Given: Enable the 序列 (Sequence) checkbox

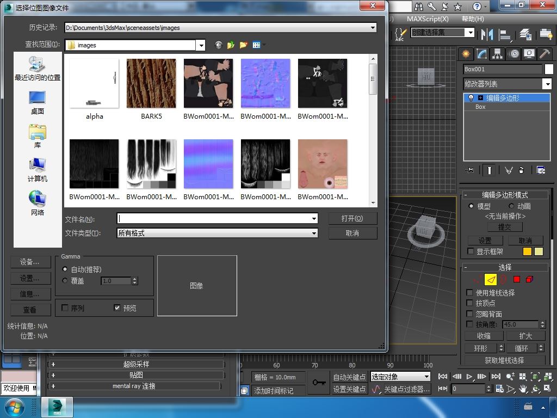Looking at the screenshot, I should tap(65, 308).
